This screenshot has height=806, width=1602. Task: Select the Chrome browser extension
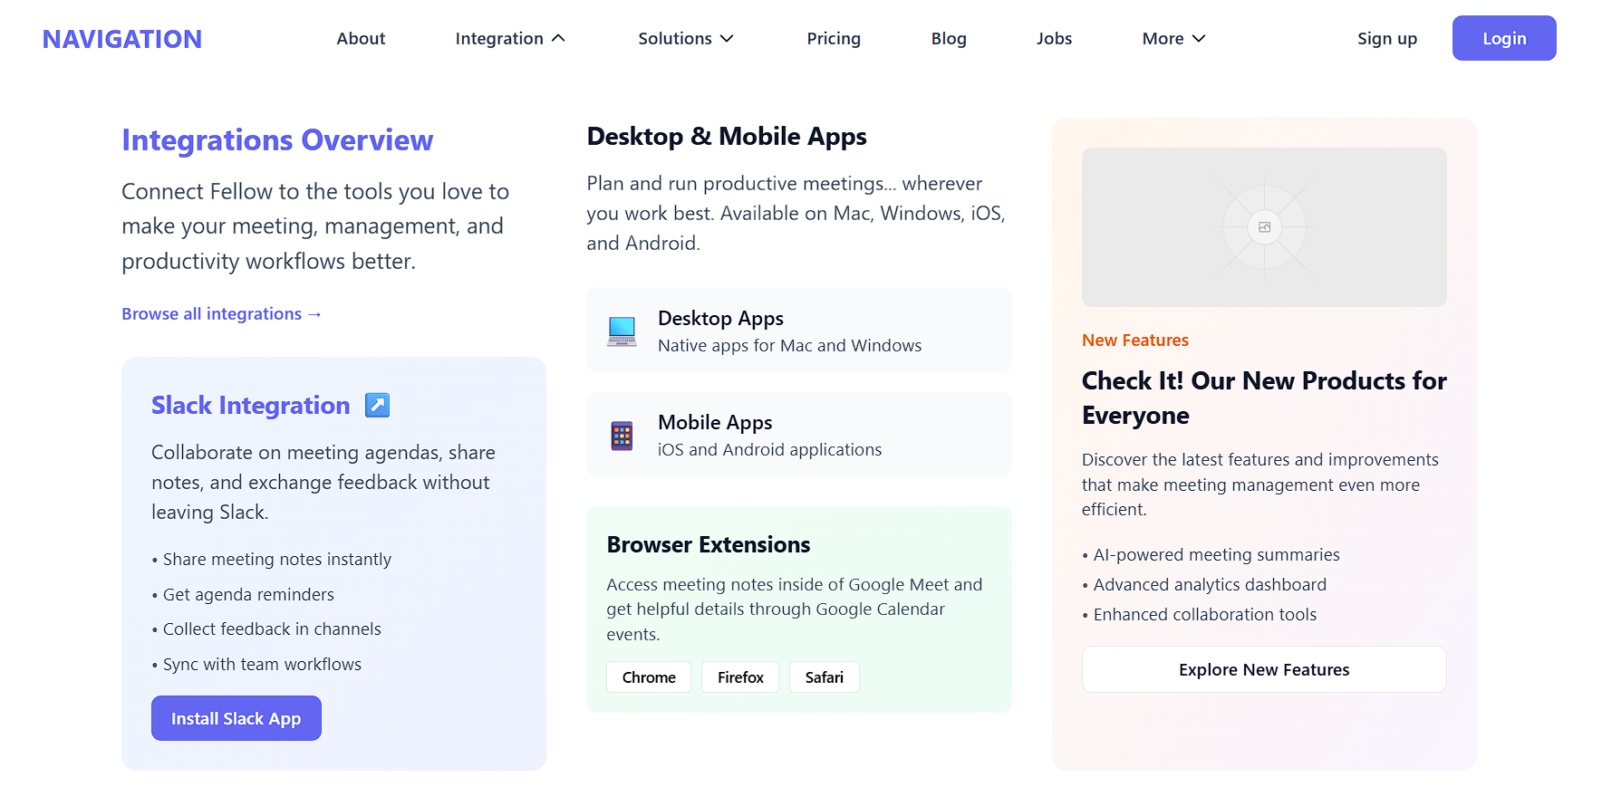pyautogui.click(x=649, y=677)
